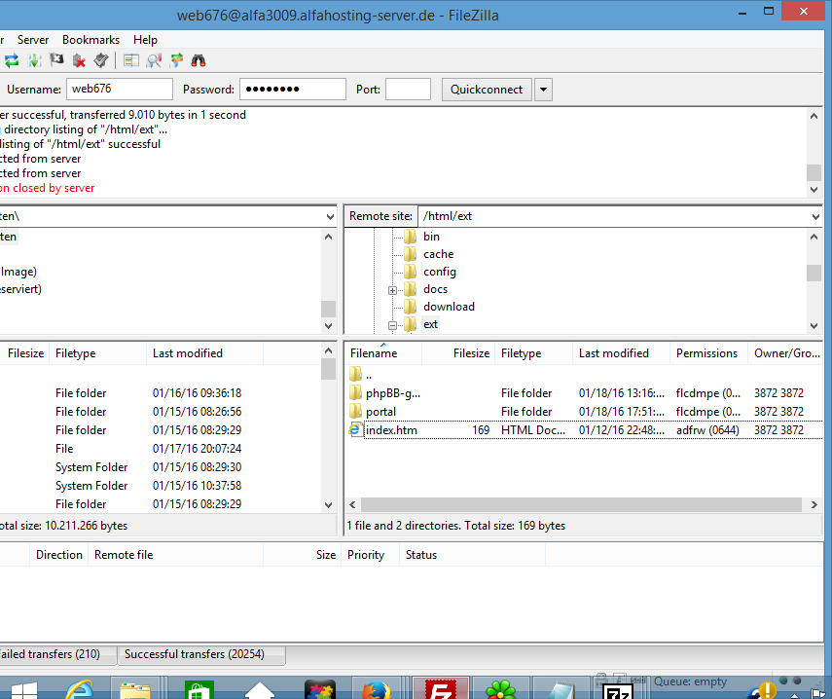Click the phpBB-g... folder icon
Viewport: 832px width, 699px height.
355,393
